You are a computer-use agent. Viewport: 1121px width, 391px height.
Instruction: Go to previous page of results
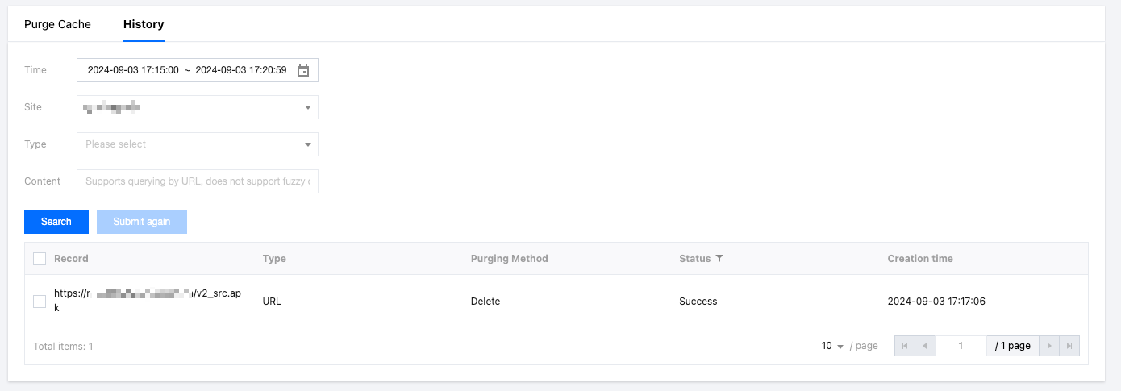point(925,346)
